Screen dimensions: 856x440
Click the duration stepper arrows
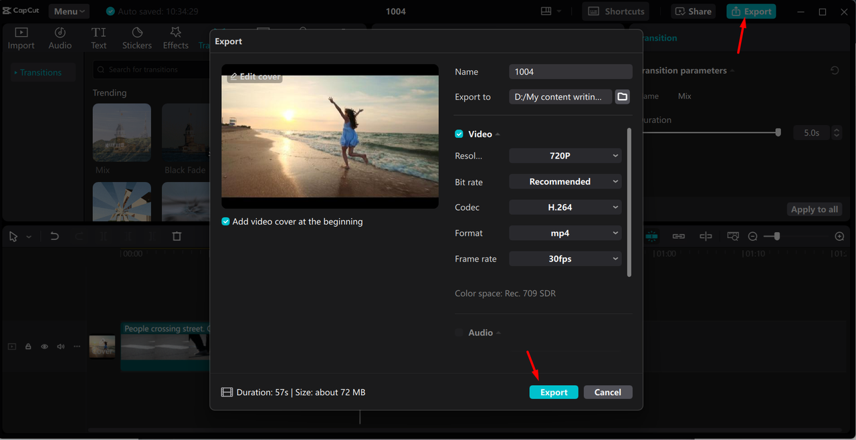(836, 133)
